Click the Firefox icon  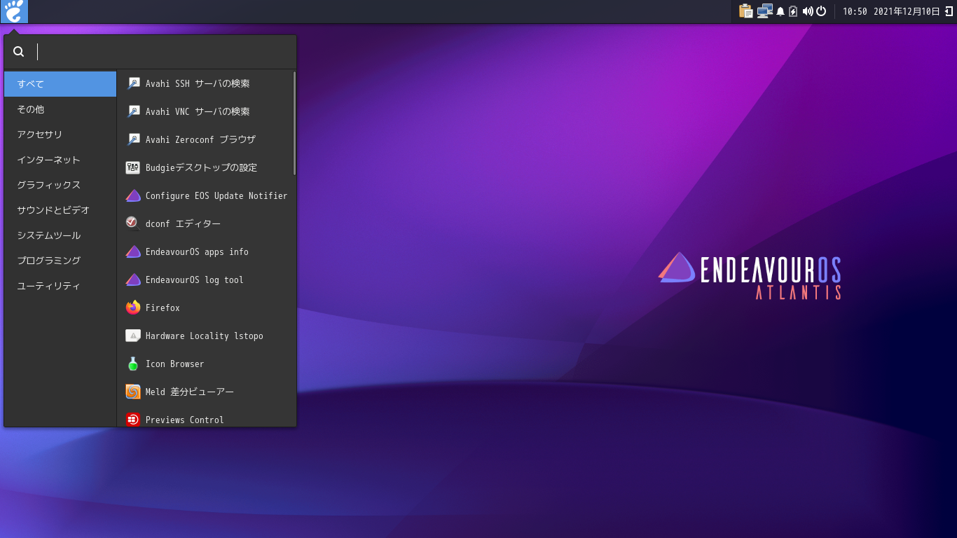pyautogui.click(x=133, y=308)
